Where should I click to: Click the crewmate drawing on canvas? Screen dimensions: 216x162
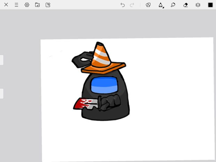(x=101, y=81)
